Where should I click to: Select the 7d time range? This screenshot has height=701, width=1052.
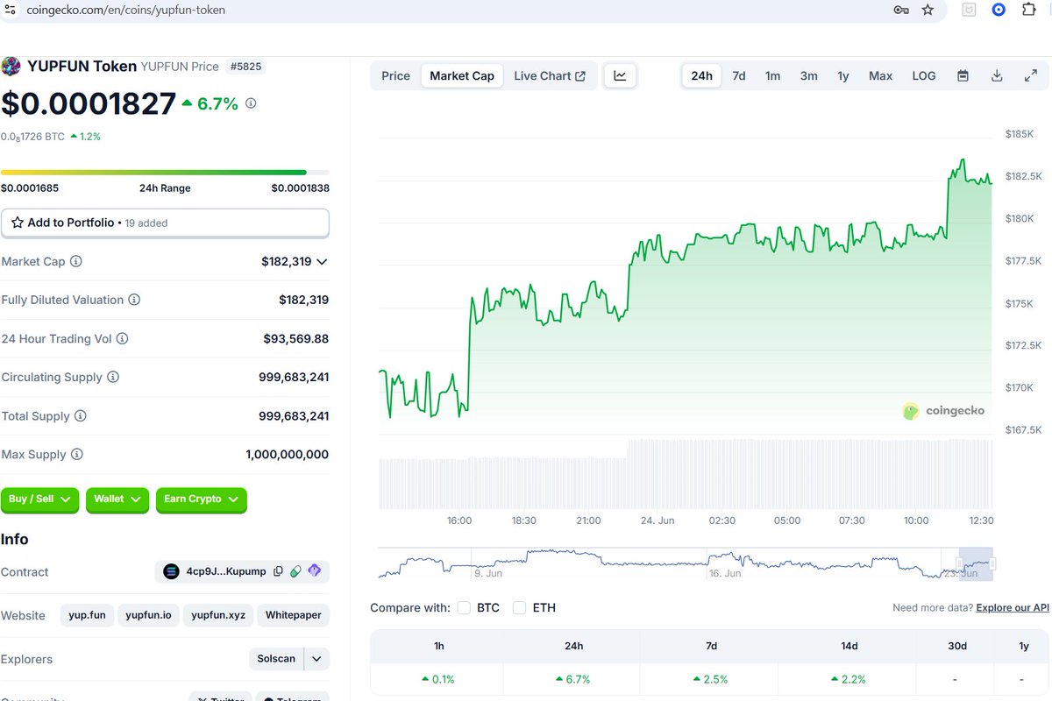coord(739,76)
